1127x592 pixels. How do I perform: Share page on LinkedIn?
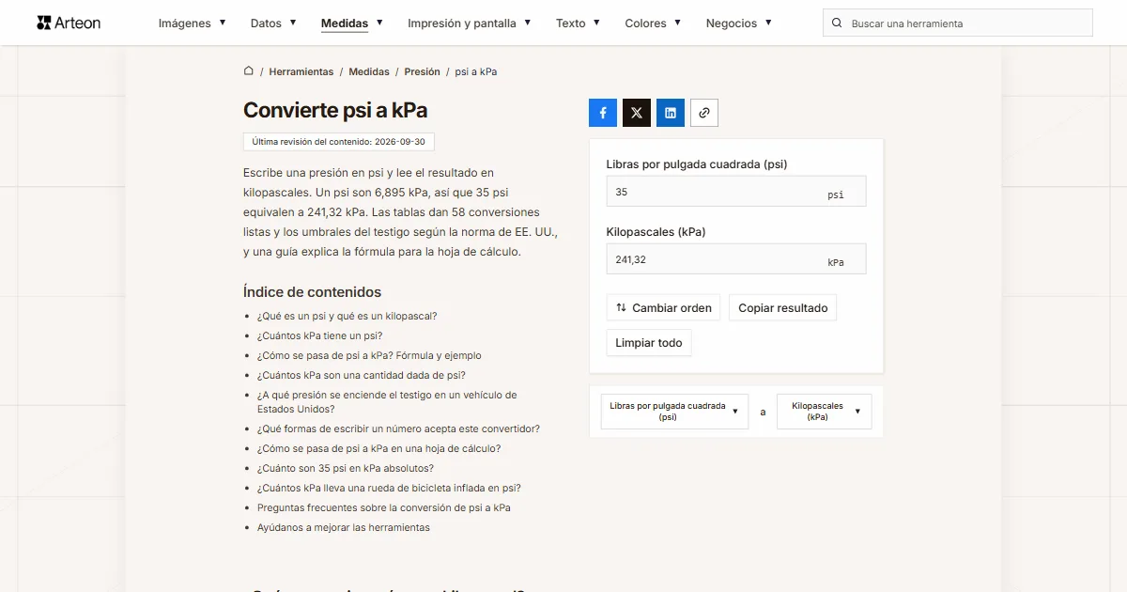(x=671, y=113)
